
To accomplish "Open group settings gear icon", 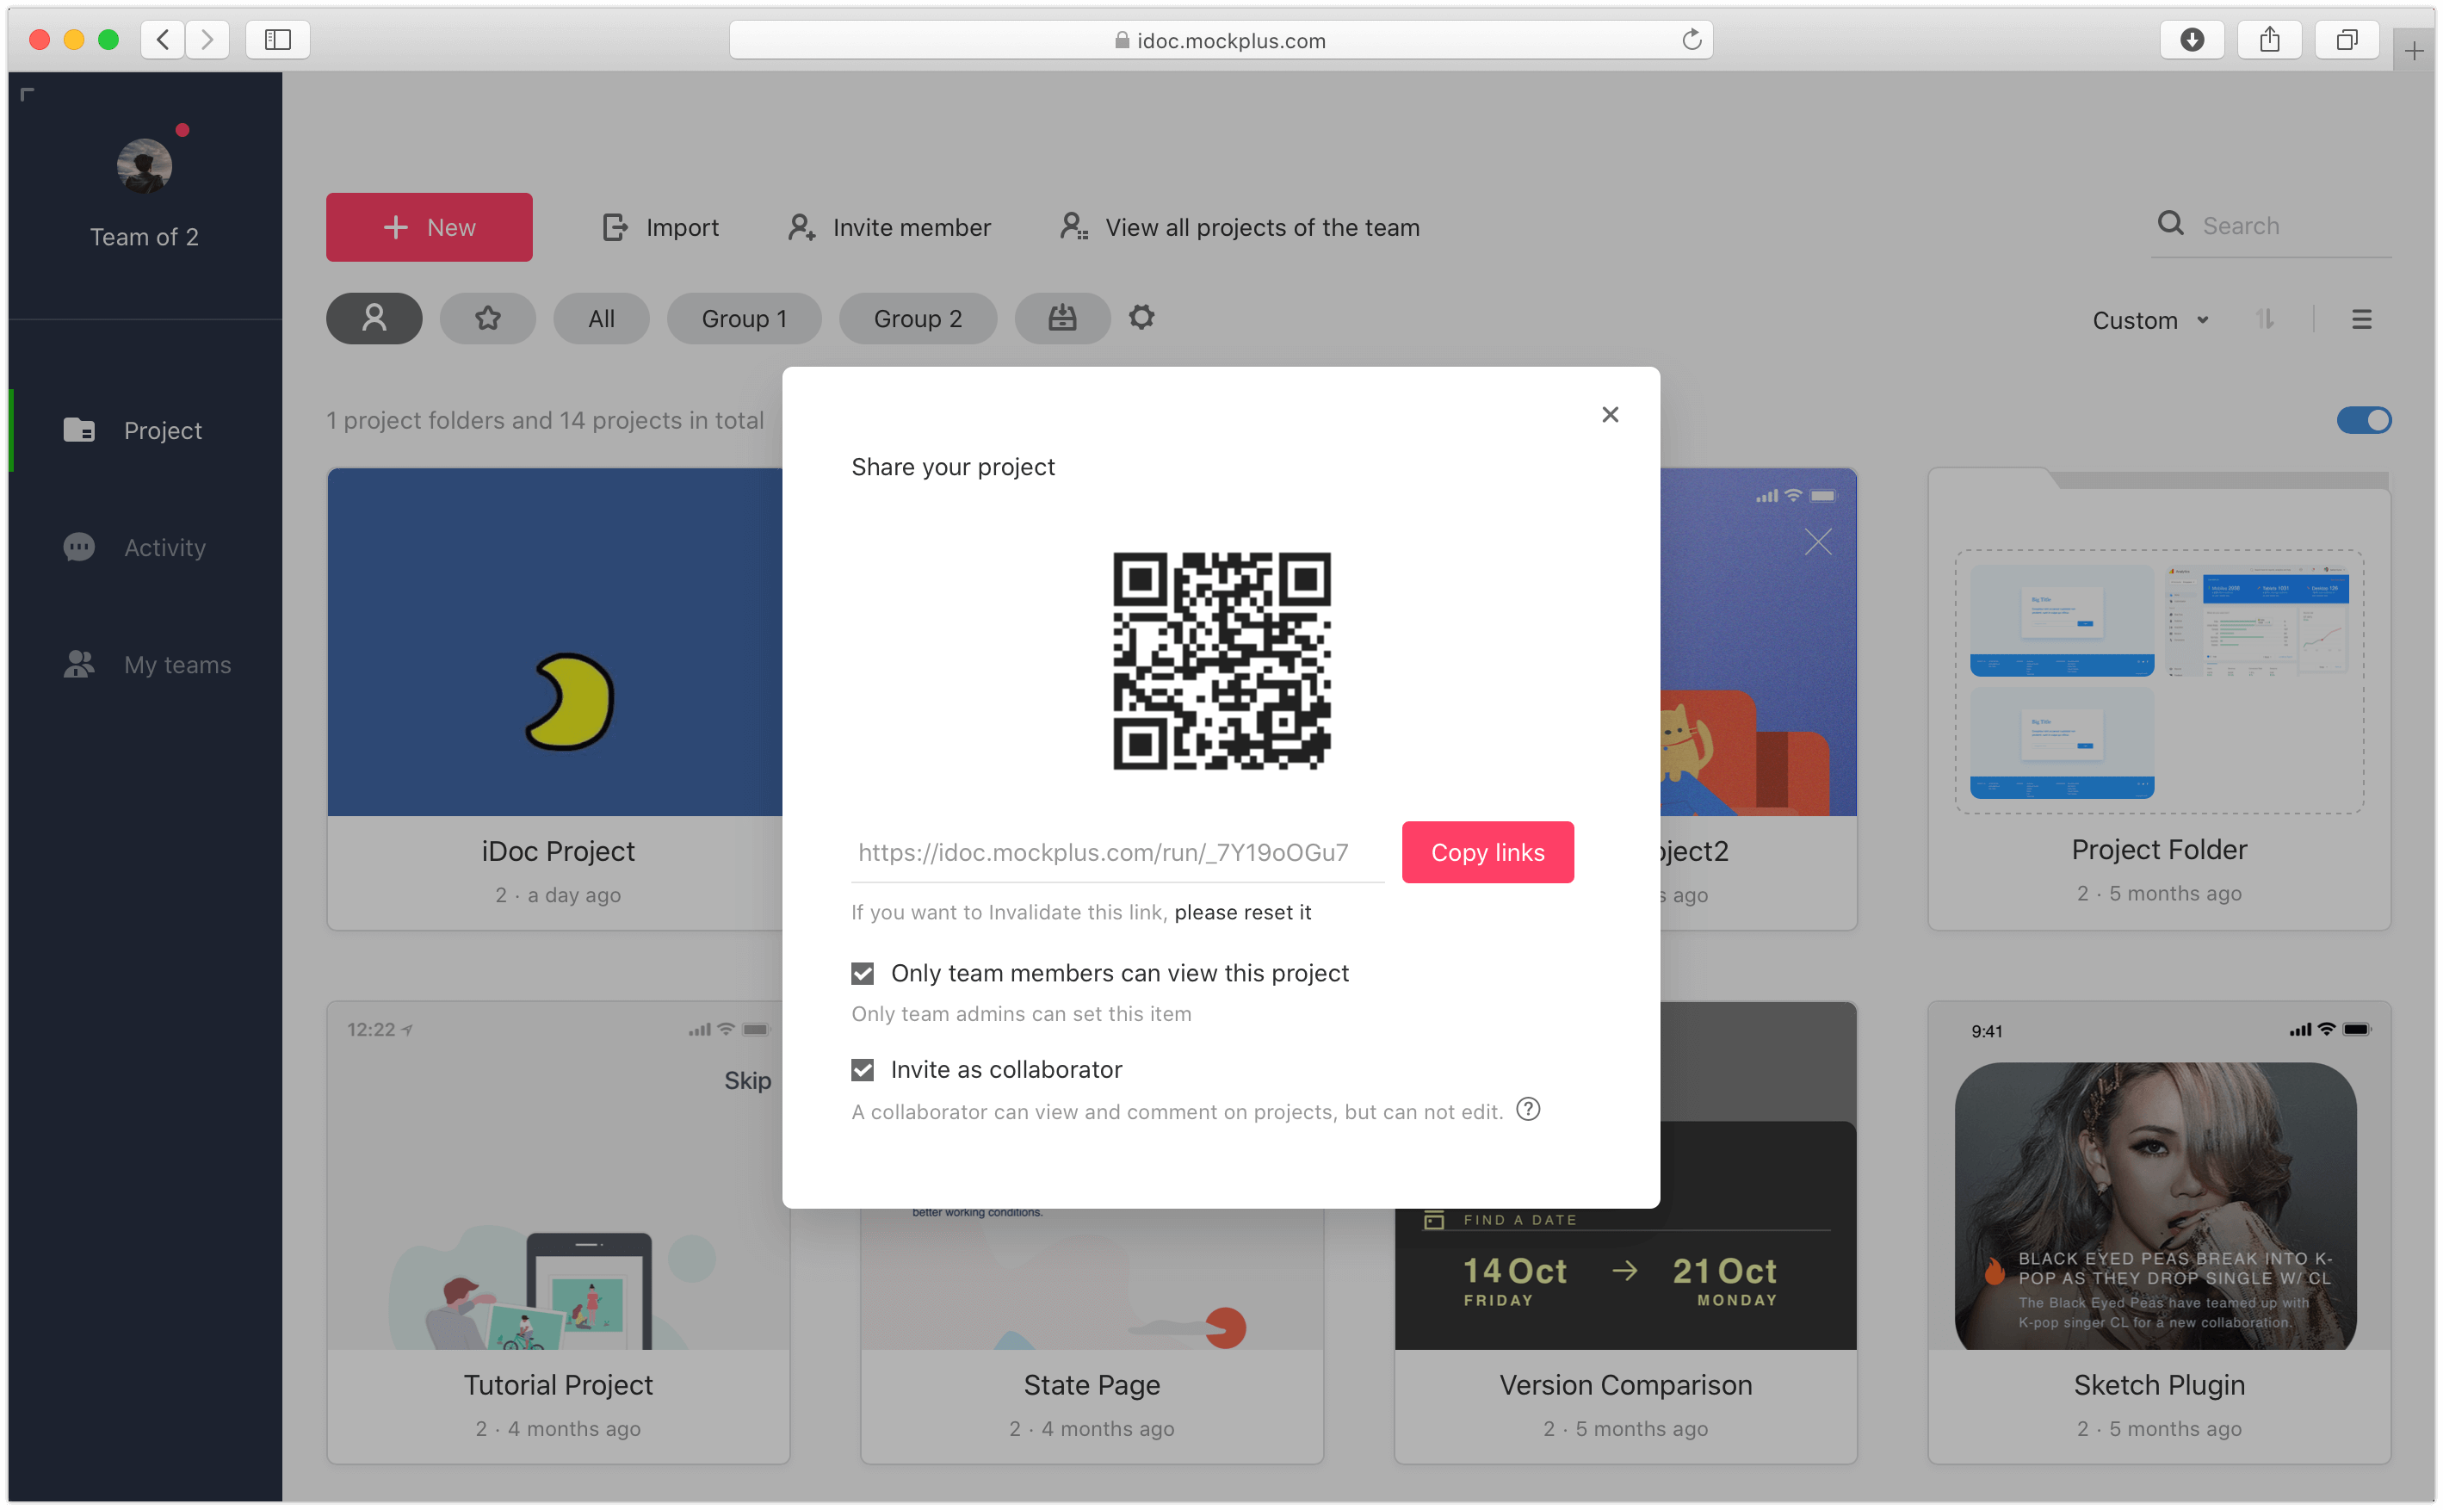I will [1141, 318].
